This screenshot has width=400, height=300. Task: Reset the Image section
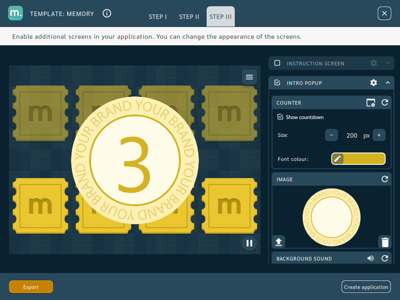tap(385, 179)
